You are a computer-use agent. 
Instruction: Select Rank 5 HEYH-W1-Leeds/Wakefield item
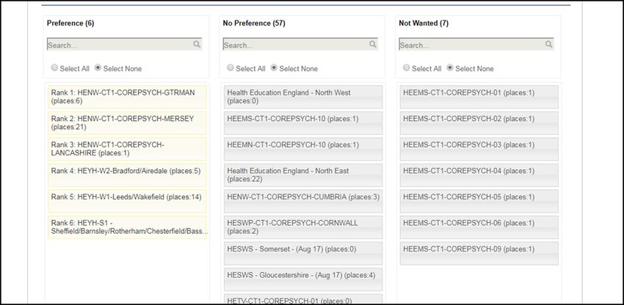point(127,201)
